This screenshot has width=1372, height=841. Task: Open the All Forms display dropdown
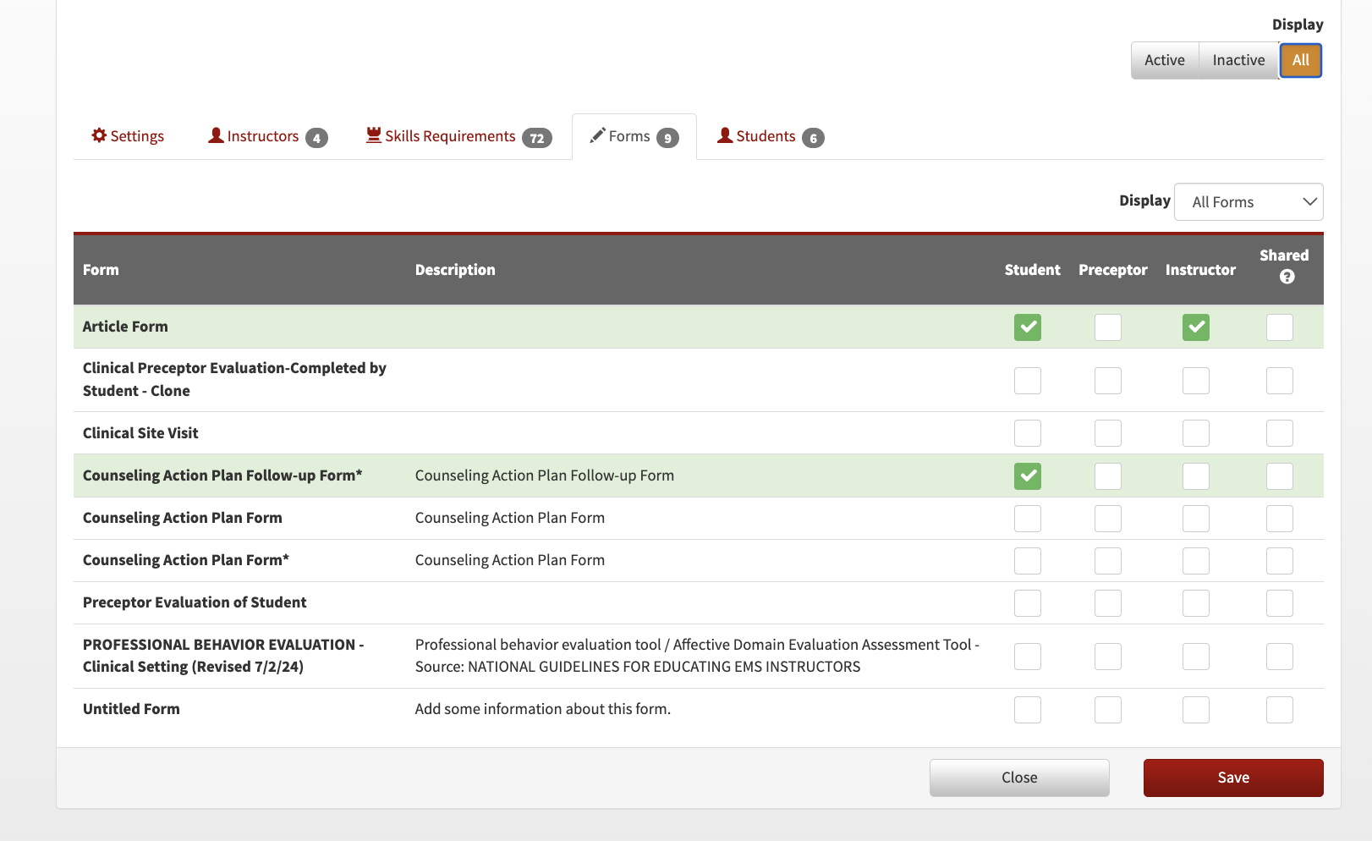[x=1249, y=202]
